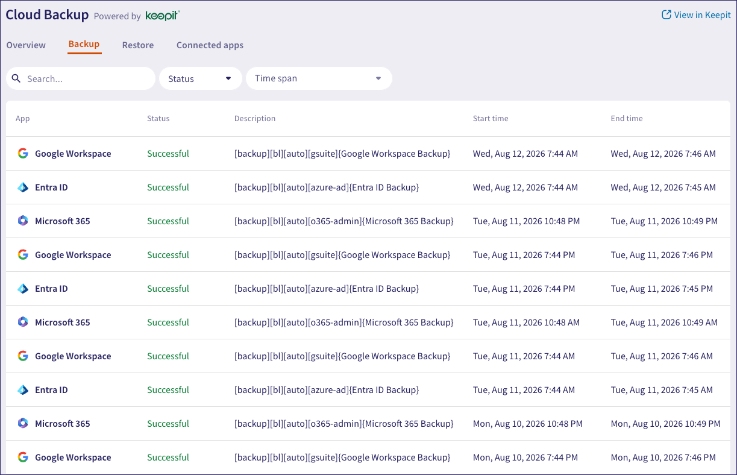Screen dimensions: 737x475
Task: Click the Status dropdown arrow
Action: (228, 78)
